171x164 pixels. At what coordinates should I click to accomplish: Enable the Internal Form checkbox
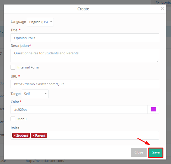13,67
